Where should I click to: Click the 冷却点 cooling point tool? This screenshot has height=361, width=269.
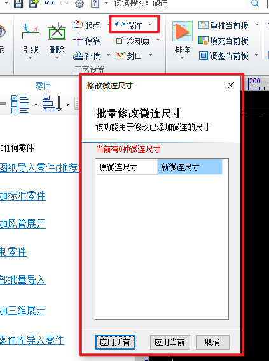[133, 41]
